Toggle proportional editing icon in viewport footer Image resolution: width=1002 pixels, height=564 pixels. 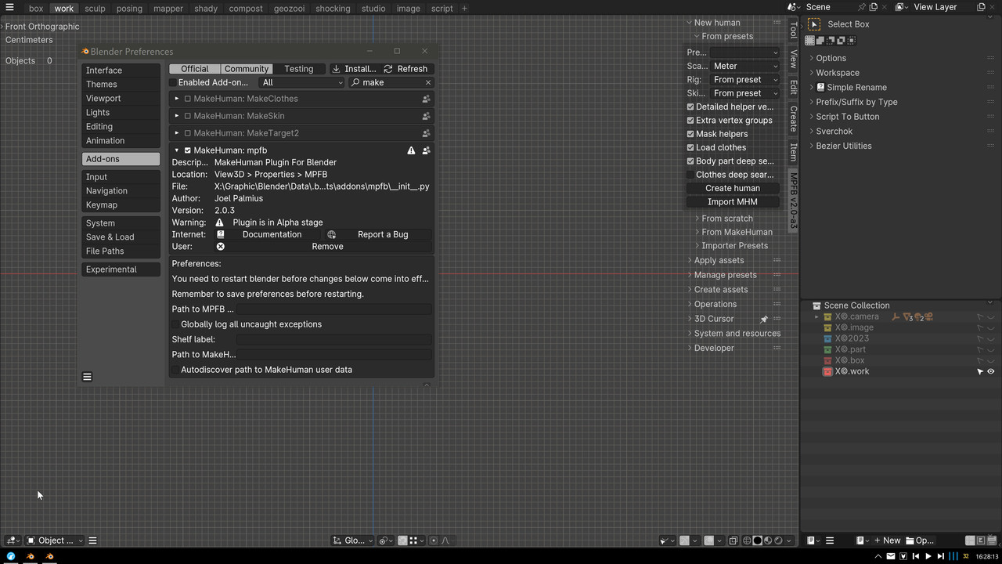pyautogui.click(x=434, y=540)
